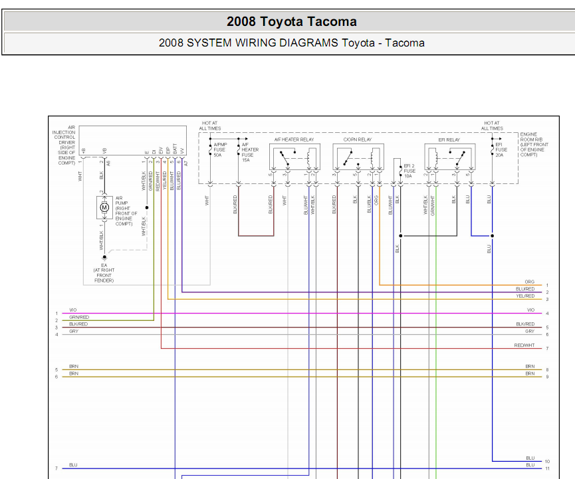
Task: Click the '2008 SYSTEM WIRING DIAGRAMS Toyota - Tacoma' subtitle
Action: click(292, 43)
